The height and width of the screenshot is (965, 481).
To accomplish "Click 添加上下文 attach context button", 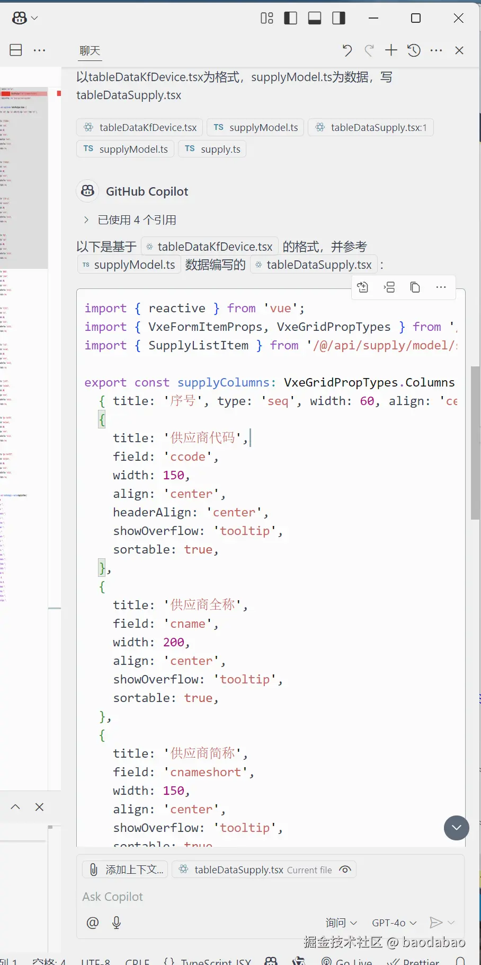I will coord(126,870).
